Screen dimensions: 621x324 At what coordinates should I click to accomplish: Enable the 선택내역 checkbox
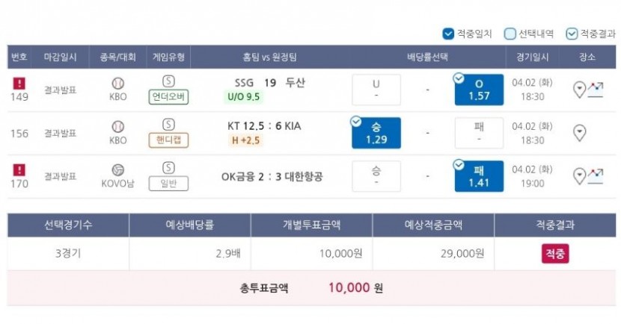tap(510, 34)
